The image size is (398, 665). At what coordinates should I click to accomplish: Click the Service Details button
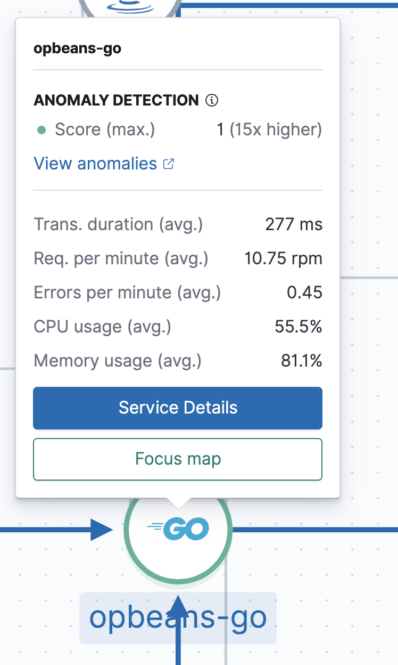coord(178,408)
